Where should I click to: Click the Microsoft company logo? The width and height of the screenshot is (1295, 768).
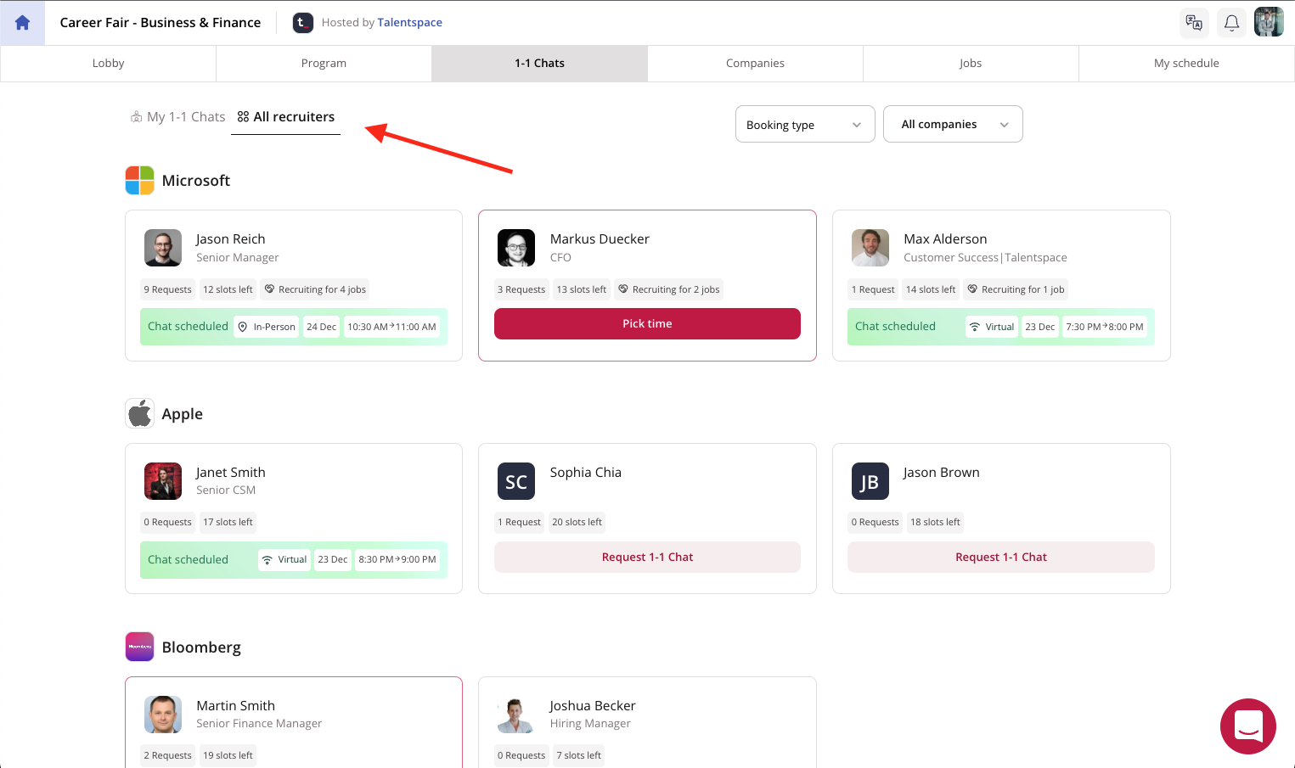click(140, 181)
